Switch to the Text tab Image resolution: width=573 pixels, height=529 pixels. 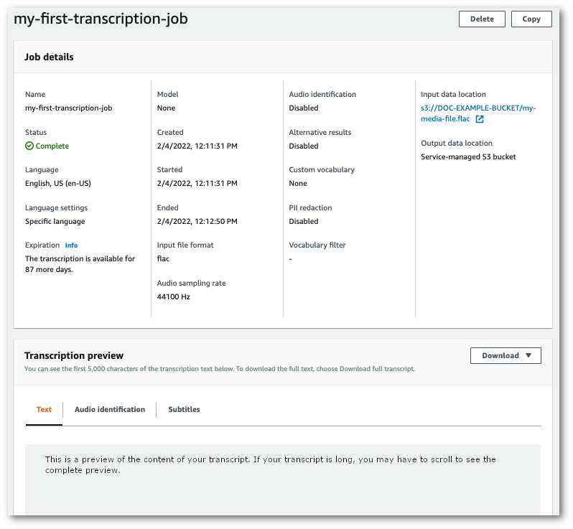44,410
